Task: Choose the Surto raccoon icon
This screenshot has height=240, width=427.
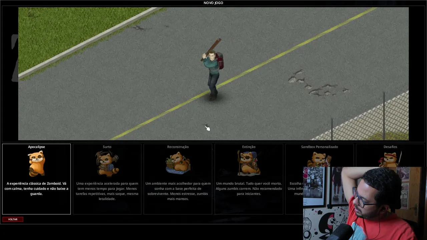Action: click(107, 163)
